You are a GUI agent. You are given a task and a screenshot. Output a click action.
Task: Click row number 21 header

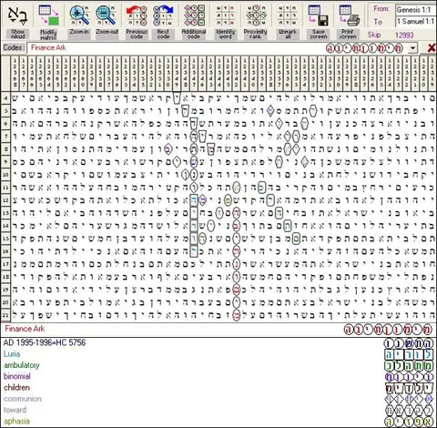point(5,315)
